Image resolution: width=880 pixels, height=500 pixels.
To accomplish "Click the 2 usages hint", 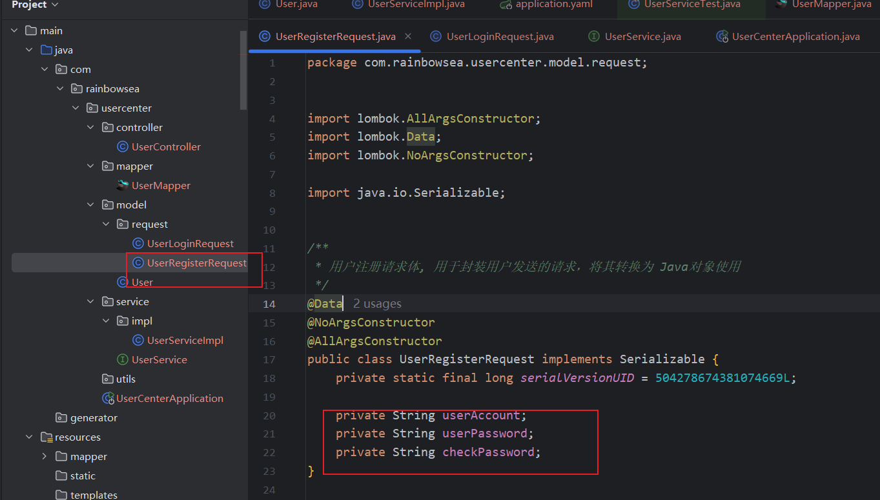I will [377, 304].
